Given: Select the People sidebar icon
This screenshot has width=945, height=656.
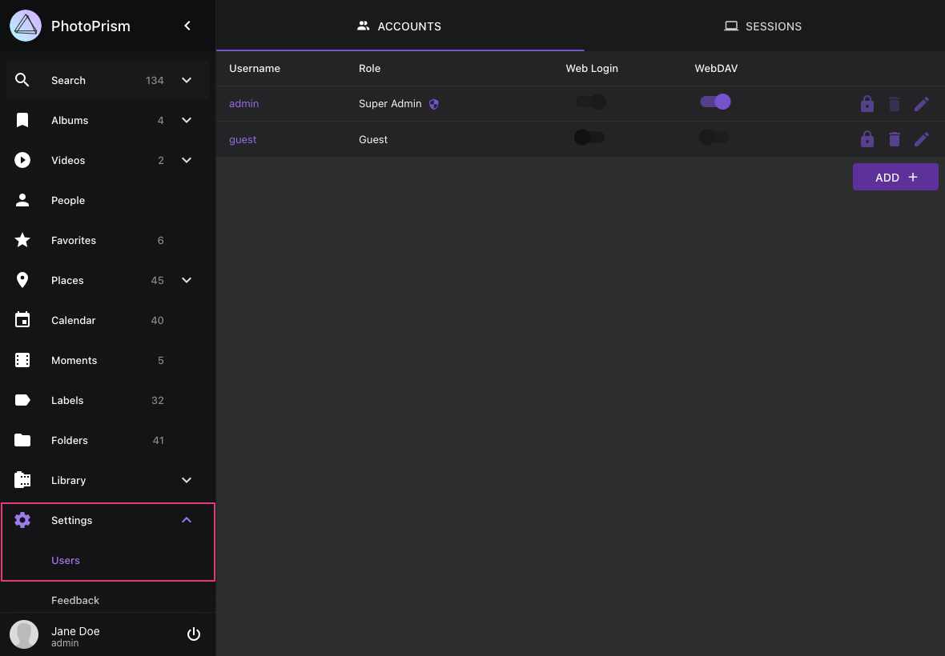Looking at the screenshot, I should pyautogui.click(x=22, y=200).
